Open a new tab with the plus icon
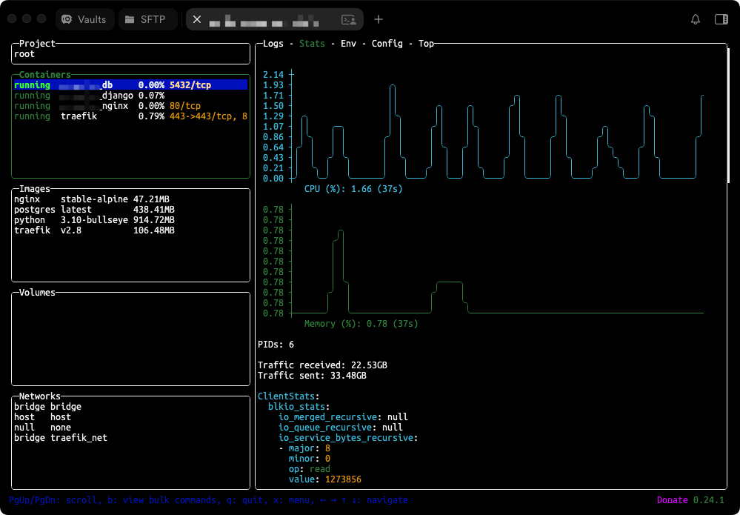This screenshot has height=515, width=740. click(379, 19)
